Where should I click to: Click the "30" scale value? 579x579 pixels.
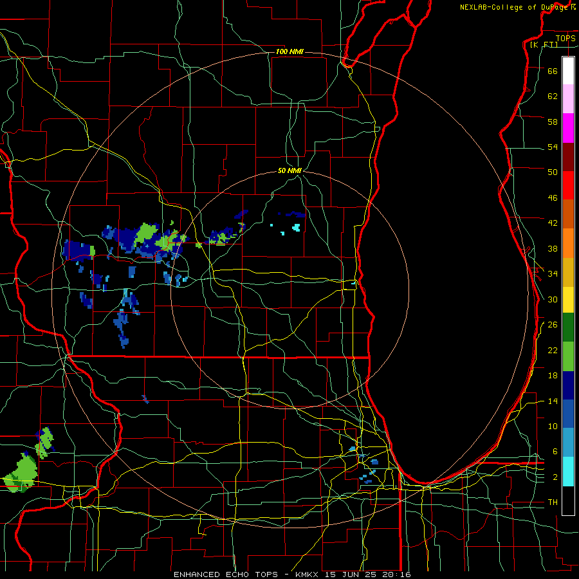(553, 299)
